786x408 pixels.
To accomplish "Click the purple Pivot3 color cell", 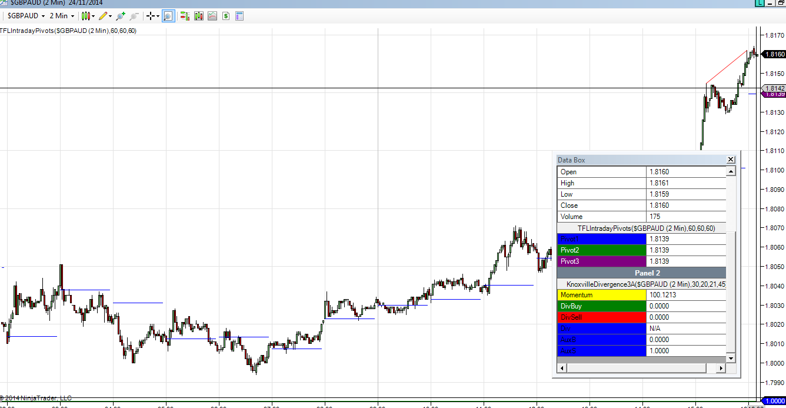I will tap(601, 261).
